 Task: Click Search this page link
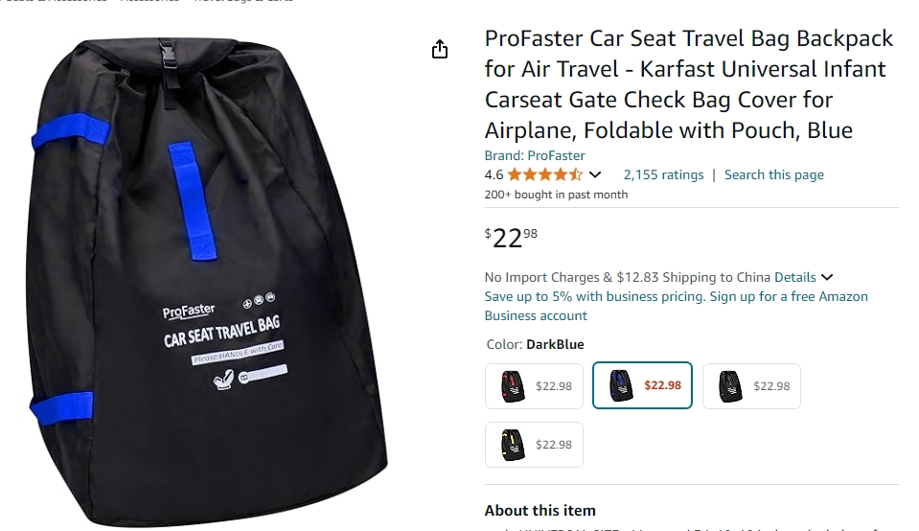(x=773, y=174)
